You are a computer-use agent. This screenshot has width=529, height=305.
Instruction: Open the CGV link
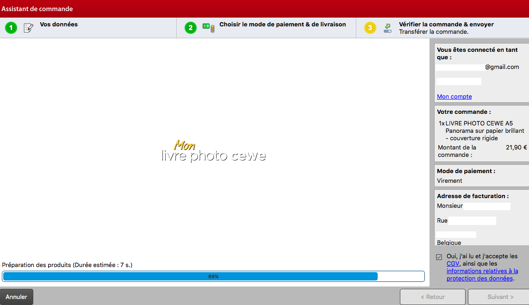tap(453, 263)
